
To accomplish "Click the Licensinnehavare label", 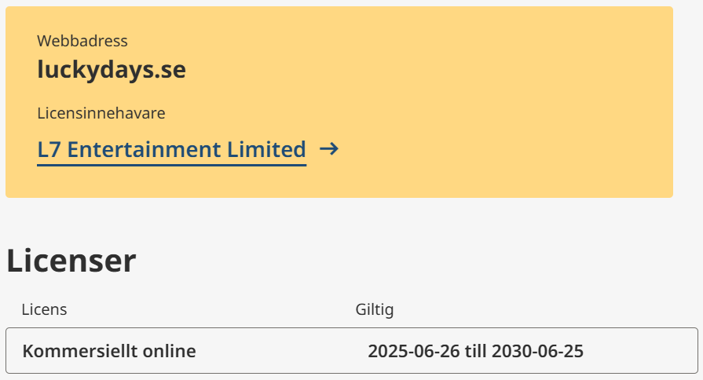I will (101, 113).
